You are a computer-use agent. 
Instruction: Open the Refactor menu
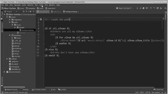click(x=30, y=5)
